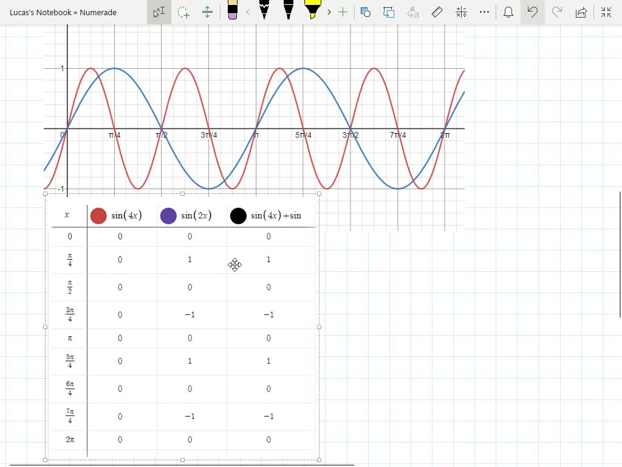Add a new pen with the plus button

point(343,12)
